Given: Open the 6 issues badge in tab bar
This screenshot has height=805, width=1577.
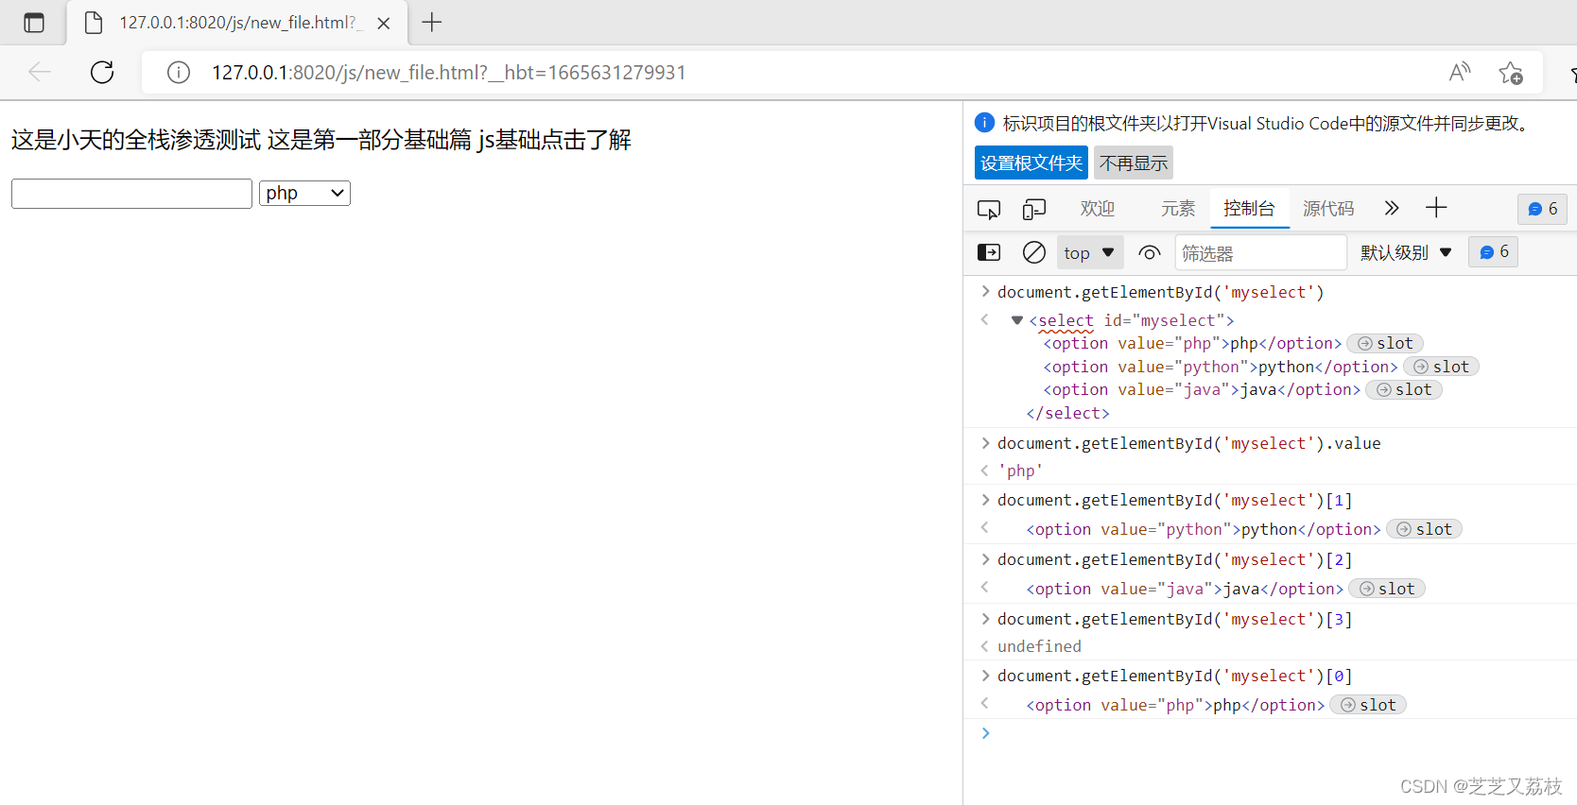Looking at the screenshot, I should 1542,209.
